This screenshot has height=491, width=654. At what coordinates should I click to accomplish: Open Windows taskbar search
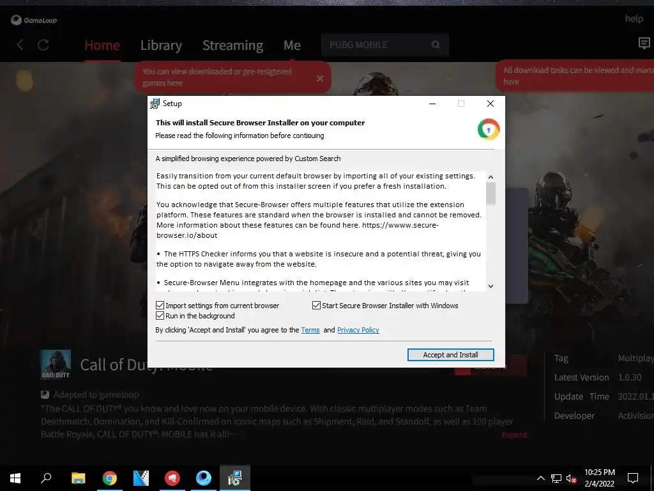(x=46, y=478)
